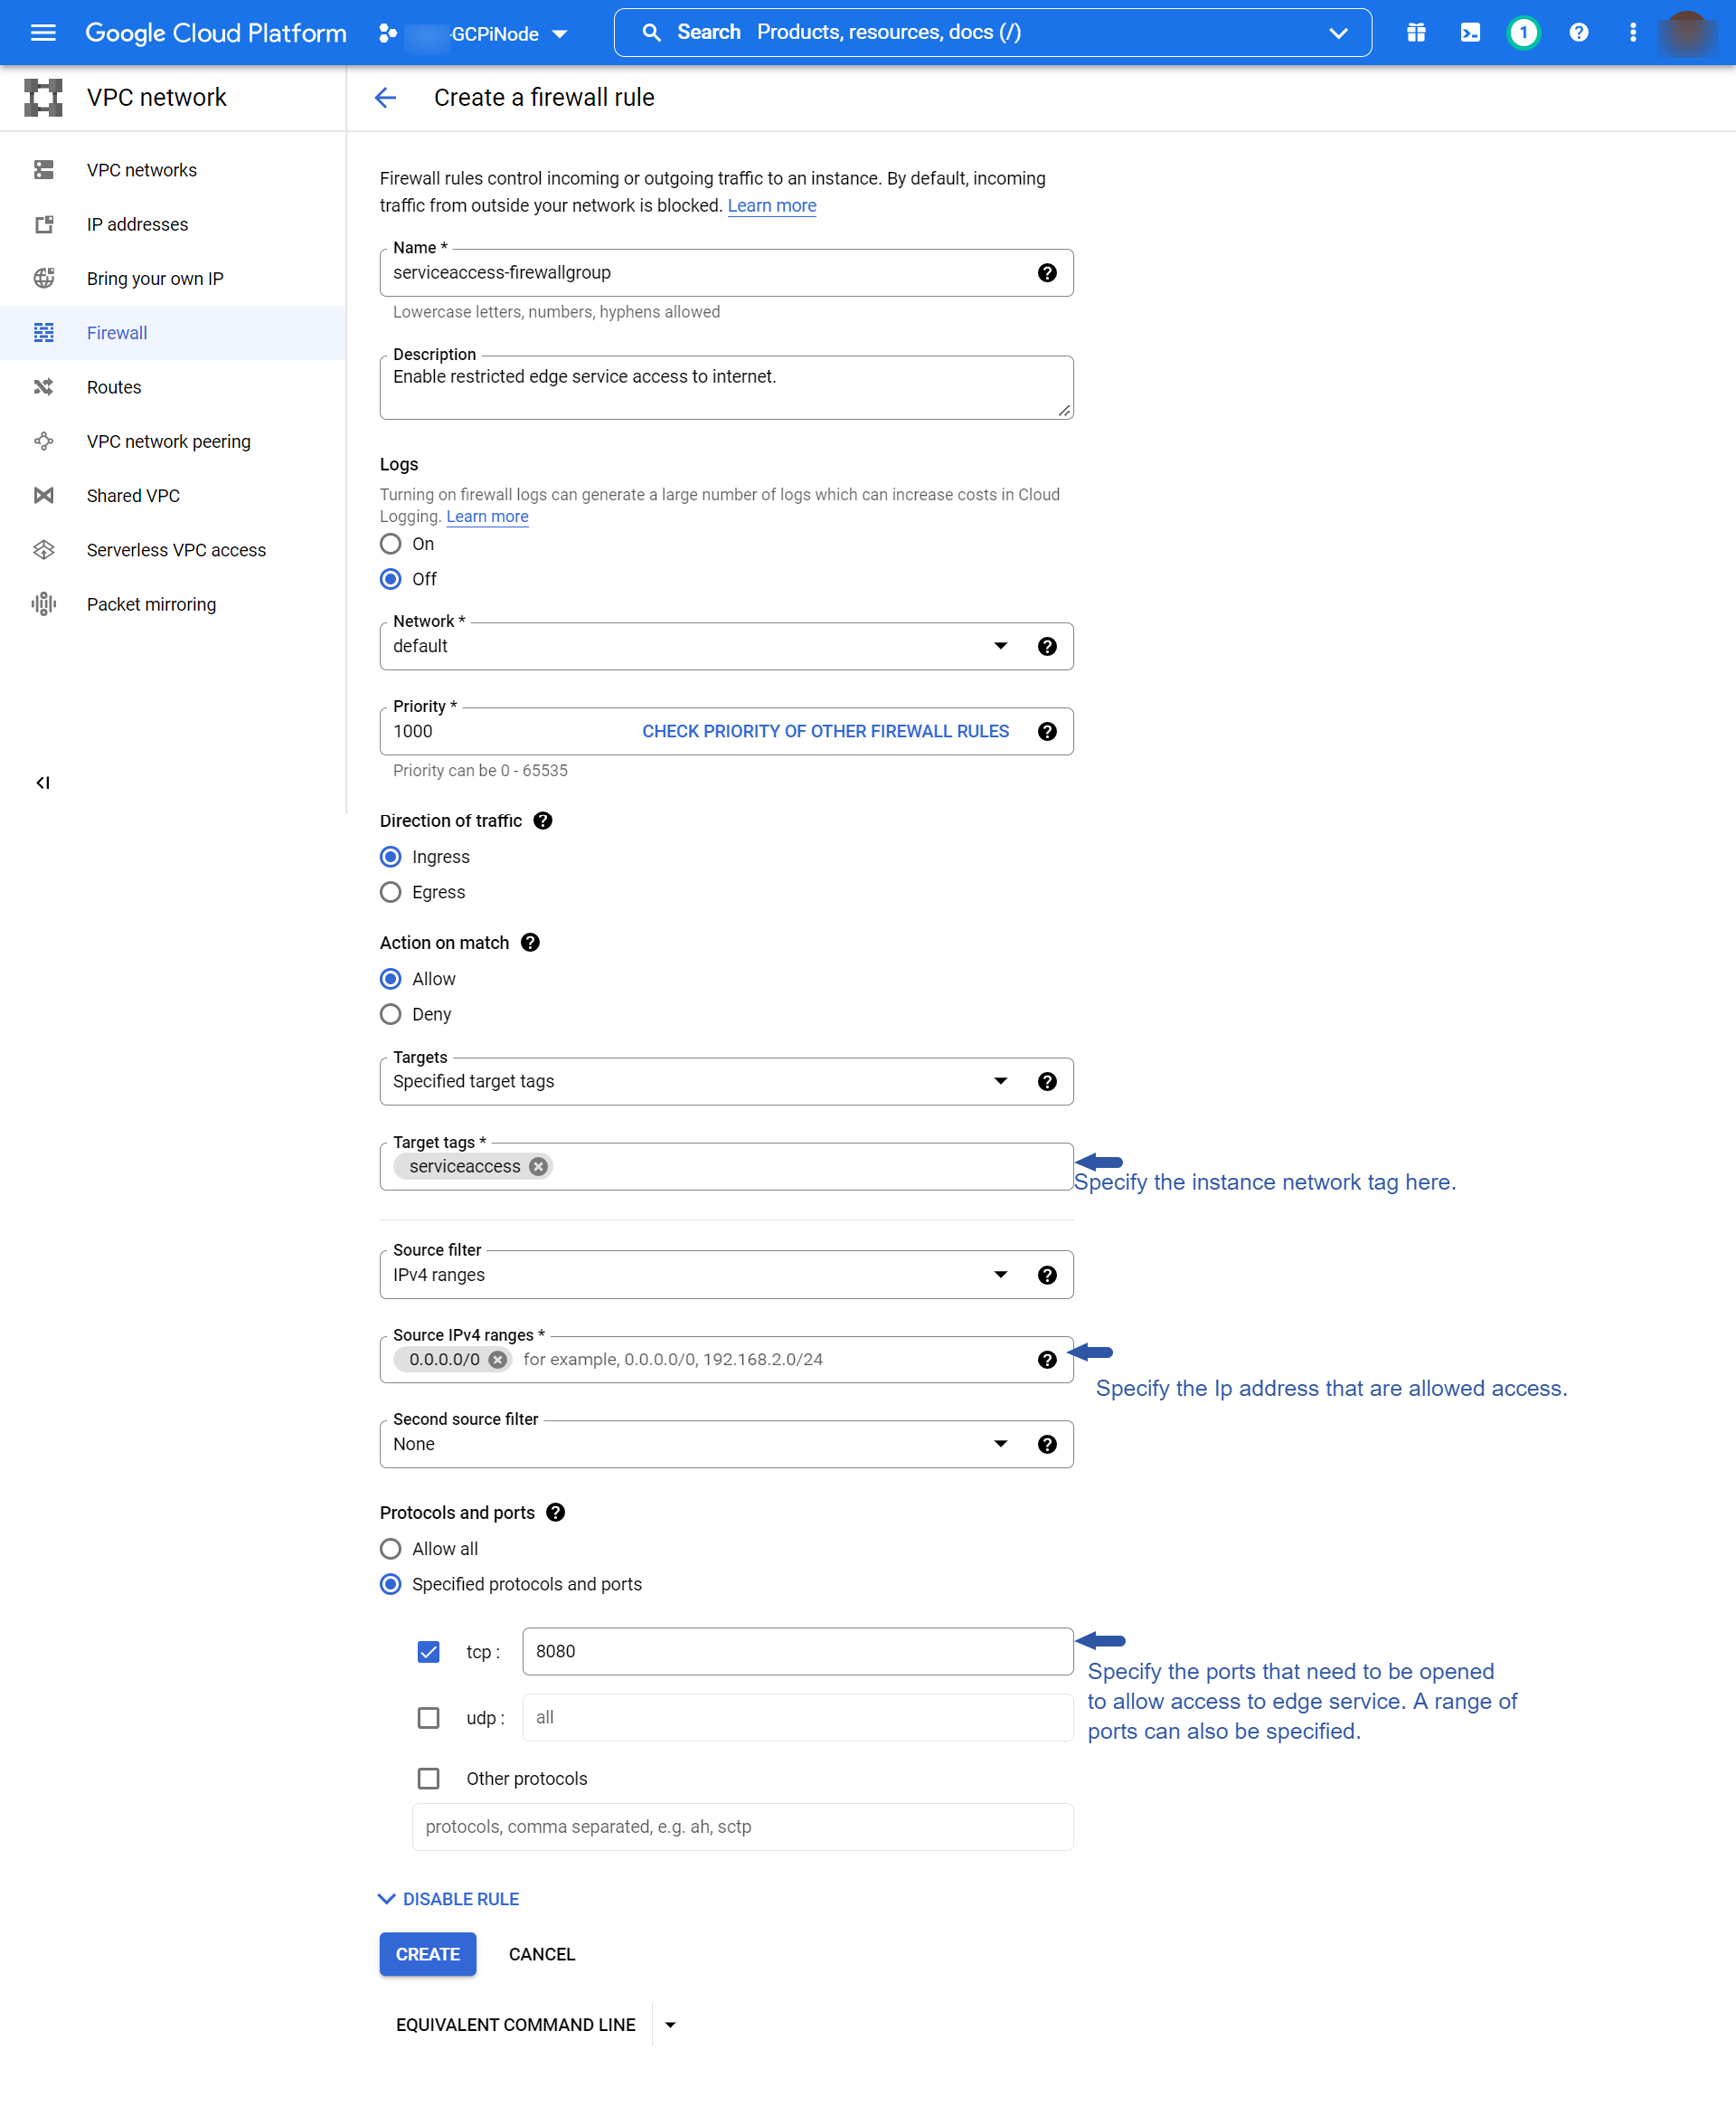
Task: Click the CHECK PRIORITY OF OTHER FIREWALL RULES
Action: pyautogui.click(x=824, y=732)
